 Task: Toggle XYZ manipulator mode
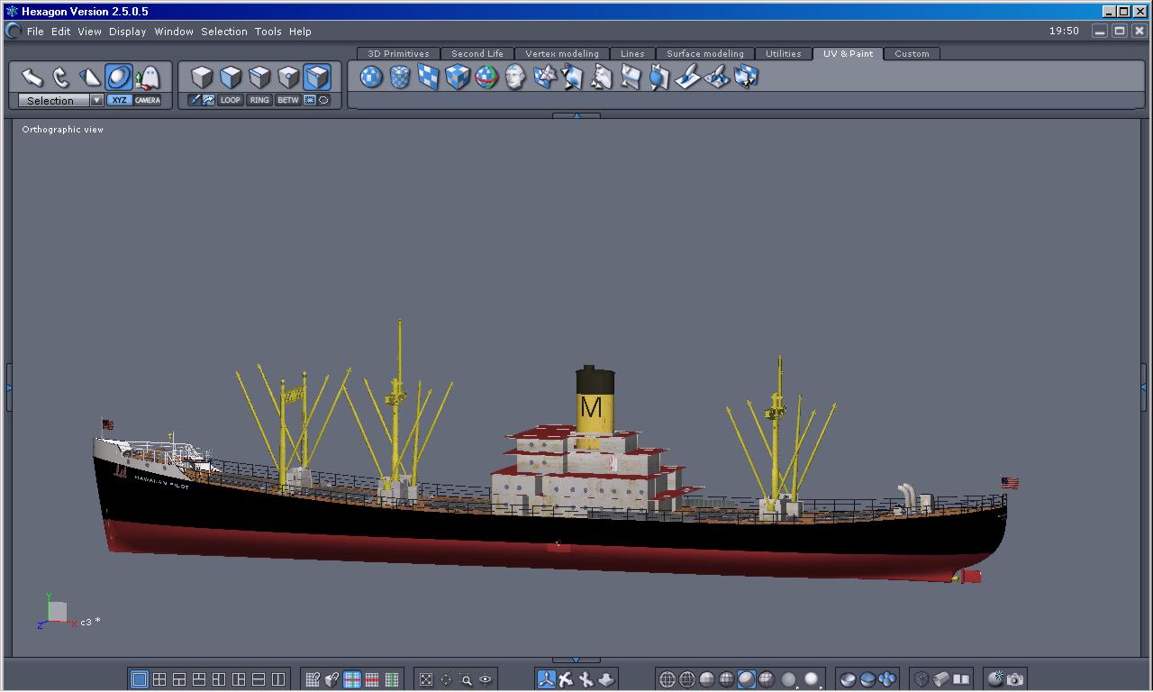119,100
